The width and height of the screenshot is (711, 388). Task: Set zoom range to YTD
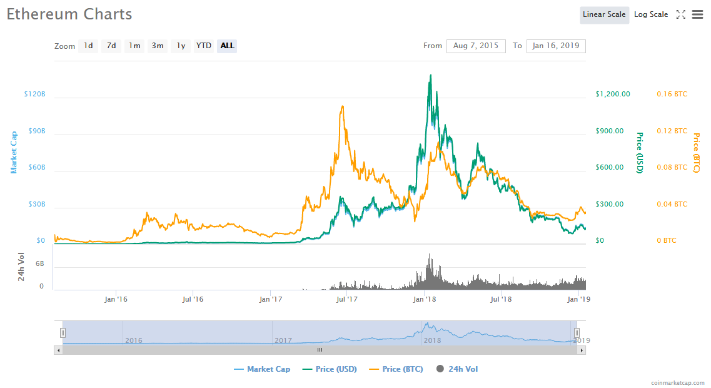pos(204,46)
